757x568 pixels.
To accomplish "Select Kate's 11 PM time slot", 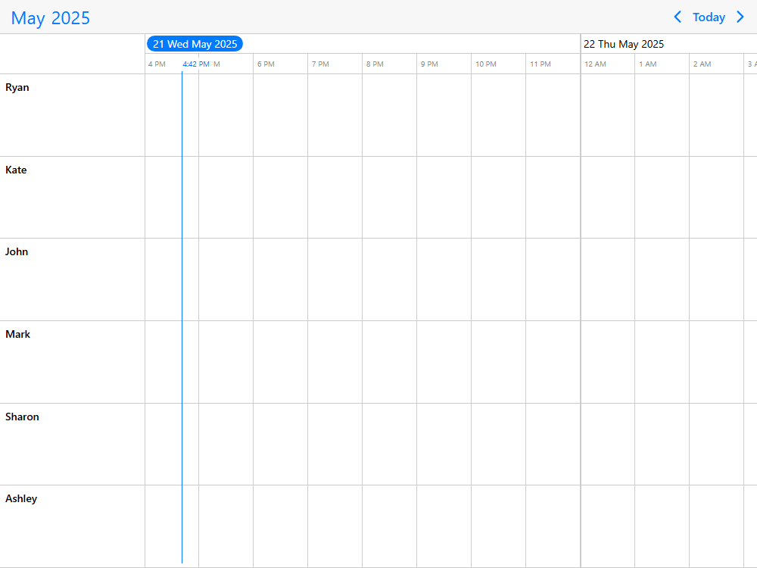I will (x=553, y=197).
